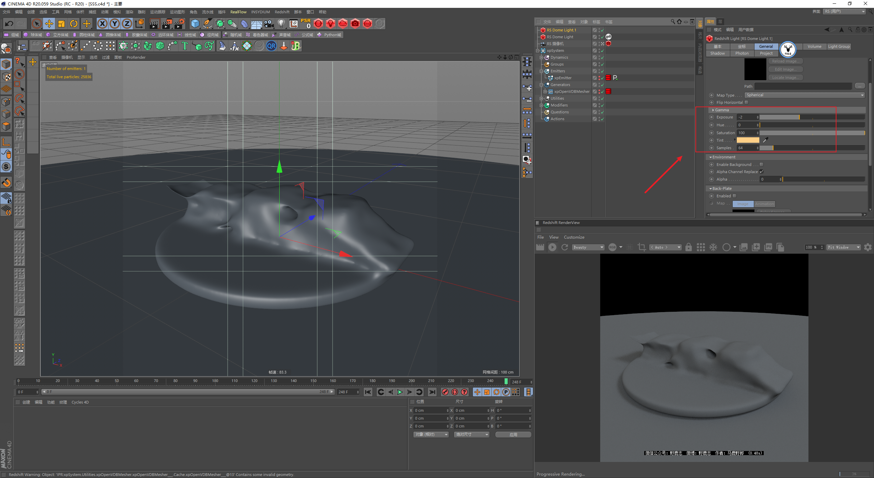Click the cube primitive object icon
The height and width of the screenshot is (478, 874).
195,24
